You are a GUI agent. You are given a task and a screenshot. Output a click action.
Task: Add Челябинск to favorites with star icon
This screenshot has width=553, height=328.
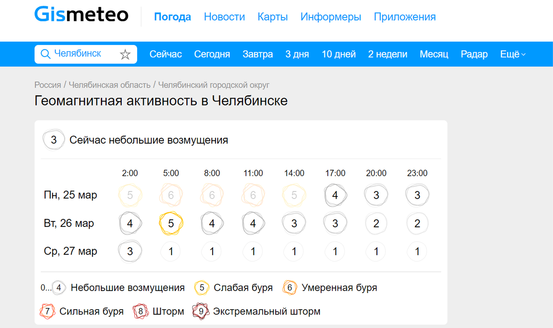(x=125, y=54)
